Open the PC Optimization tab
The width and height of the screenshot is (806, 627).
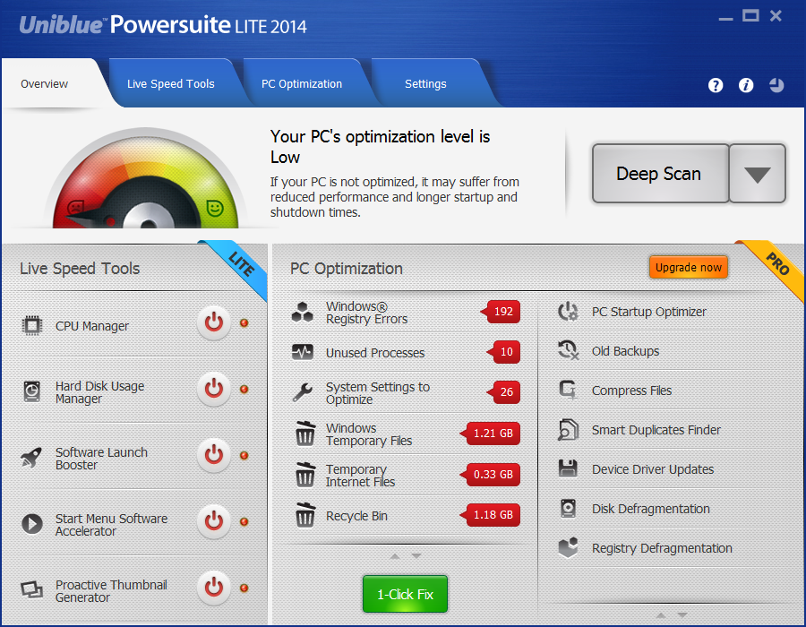pyautogui.click(x=302, y=84)
